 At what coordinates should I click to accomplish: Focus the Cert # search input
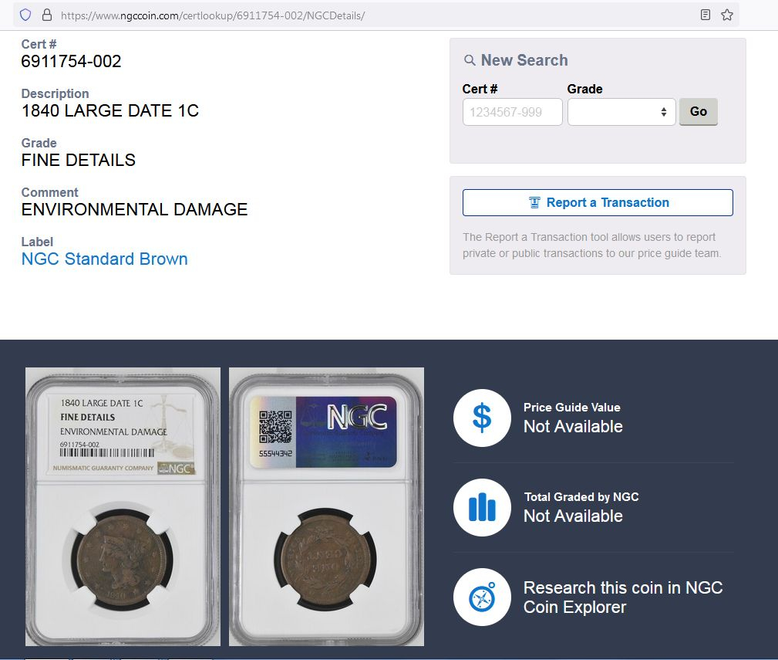point(512,112)
